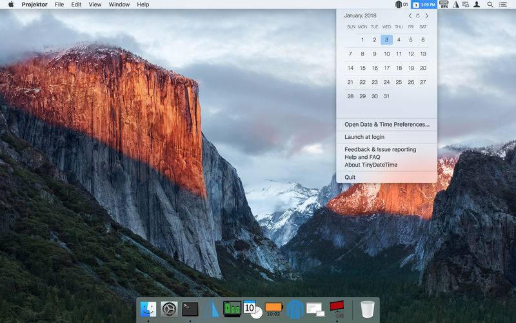516x323 pixels.
Task: Choose Open Date & Time Preferences
Action: pos(386,125)
